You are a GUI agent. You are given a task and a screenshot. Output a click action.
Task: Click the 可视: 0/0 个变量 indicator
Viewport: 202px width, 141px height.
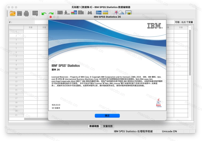pos(184,22)
